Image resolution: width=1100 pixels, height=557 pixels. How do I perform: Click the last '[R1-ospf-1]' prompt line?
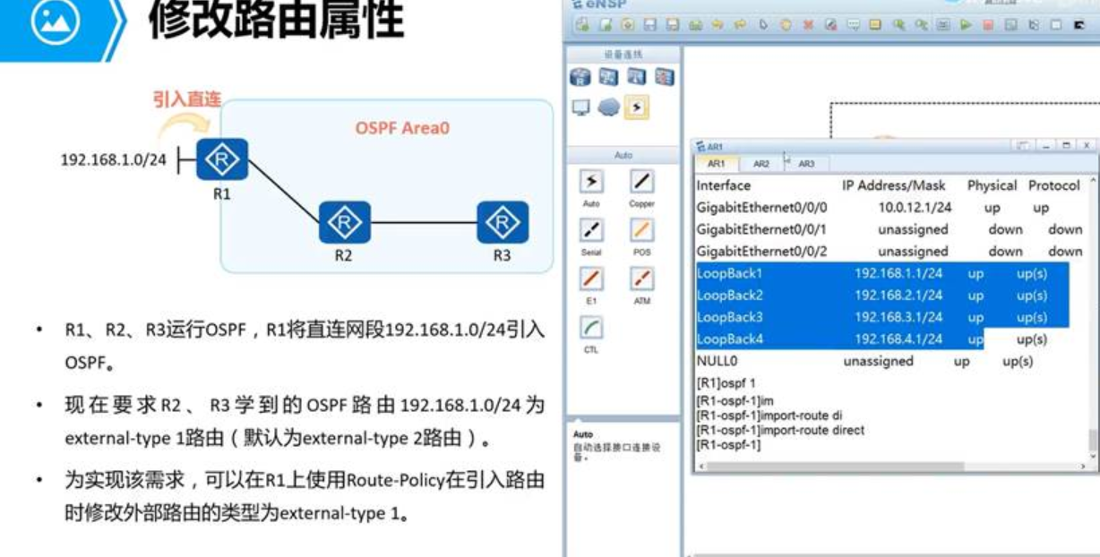coord(727,444)
